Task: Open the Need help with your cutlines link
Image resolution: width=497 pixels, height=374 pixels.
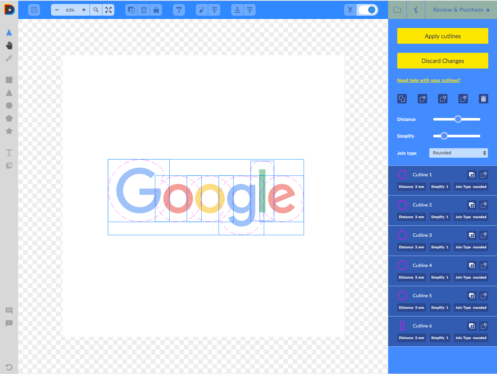Action: (x=429, y=80)
